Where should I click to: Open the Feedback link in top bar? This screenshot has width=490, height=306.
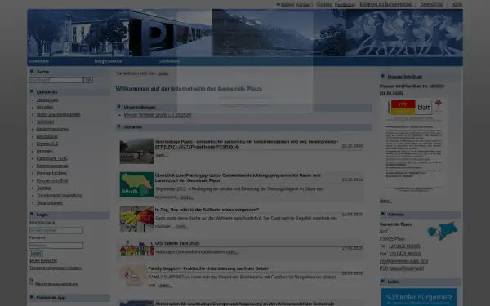click(x=344, y=5)
